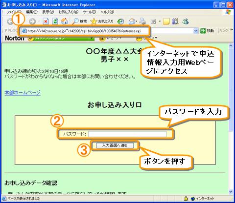Click the 移動 (Go) button
The width and height of the screenshot is (235, 203).
(207, 31)
